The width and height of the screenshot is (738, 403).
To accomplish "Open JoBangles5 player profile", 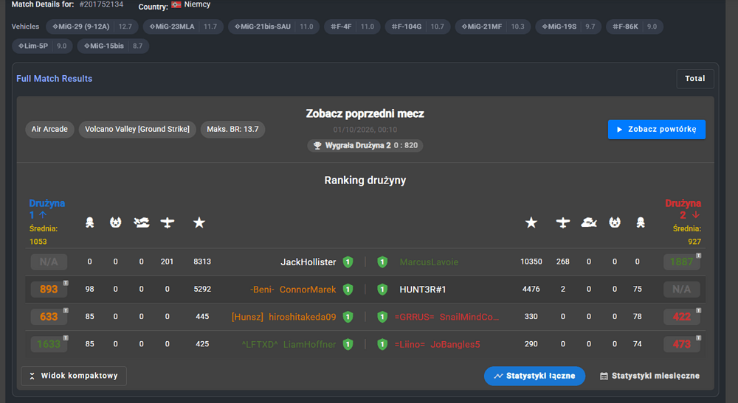I will click(455, 344).
